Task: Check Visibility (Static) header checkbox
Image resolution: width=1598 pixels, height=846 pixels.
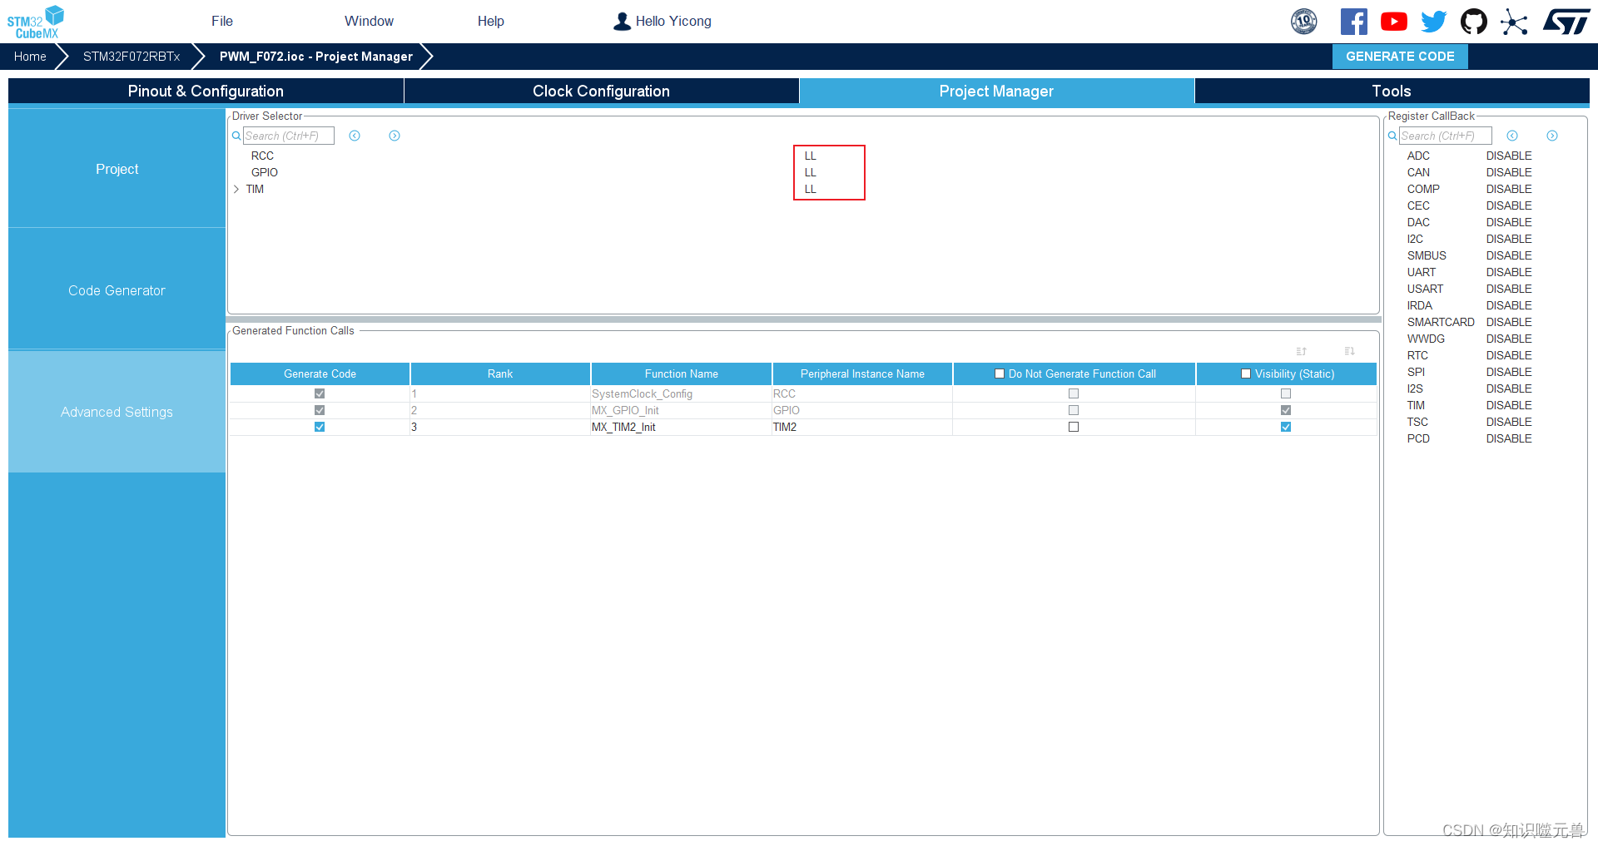Action: click(1246, 374)
